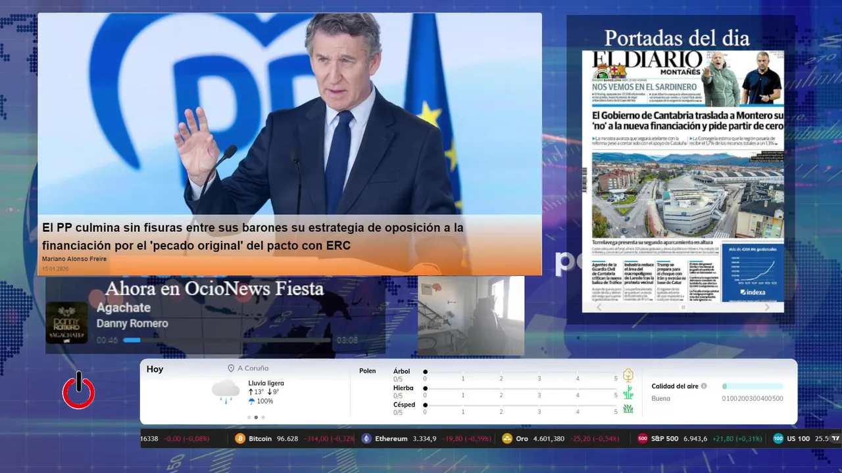Screen dimensions: 842x473
Task: Click the song progress bar for Agachate
Action: point(228,340)
